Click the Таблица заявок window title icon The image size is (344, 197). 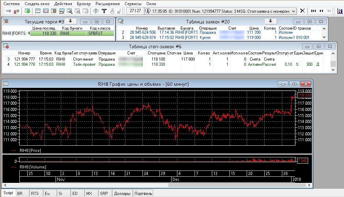(121, 21)
